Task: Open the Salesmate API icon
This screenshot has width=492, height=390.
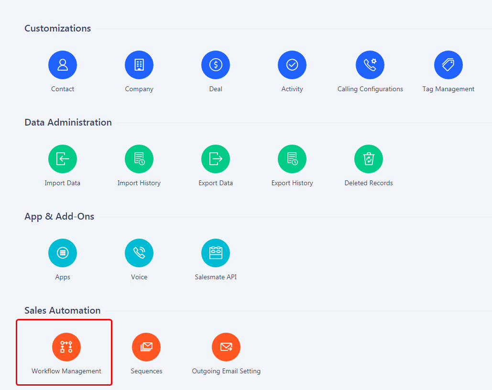Action: point(216,253)
